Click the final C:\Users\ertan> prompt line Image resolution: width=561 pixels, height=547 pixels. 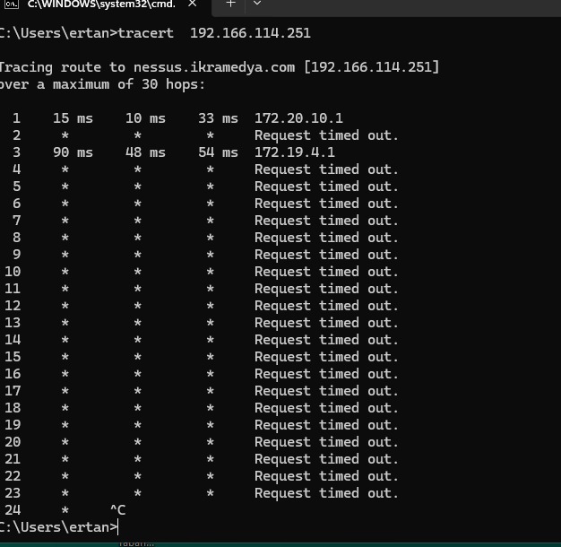click(58, 527)
